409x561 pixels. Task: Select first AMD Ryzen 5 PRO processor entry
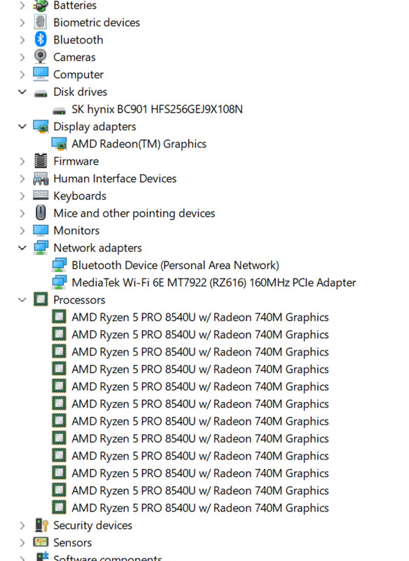(x=200, y=317)
